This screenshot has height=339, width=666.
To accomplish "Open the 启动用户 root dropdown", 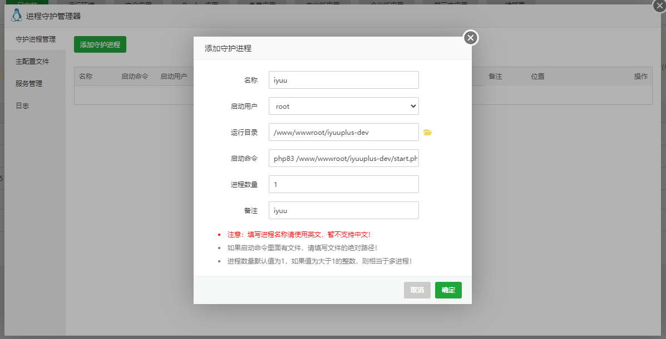I will [344, 106].
